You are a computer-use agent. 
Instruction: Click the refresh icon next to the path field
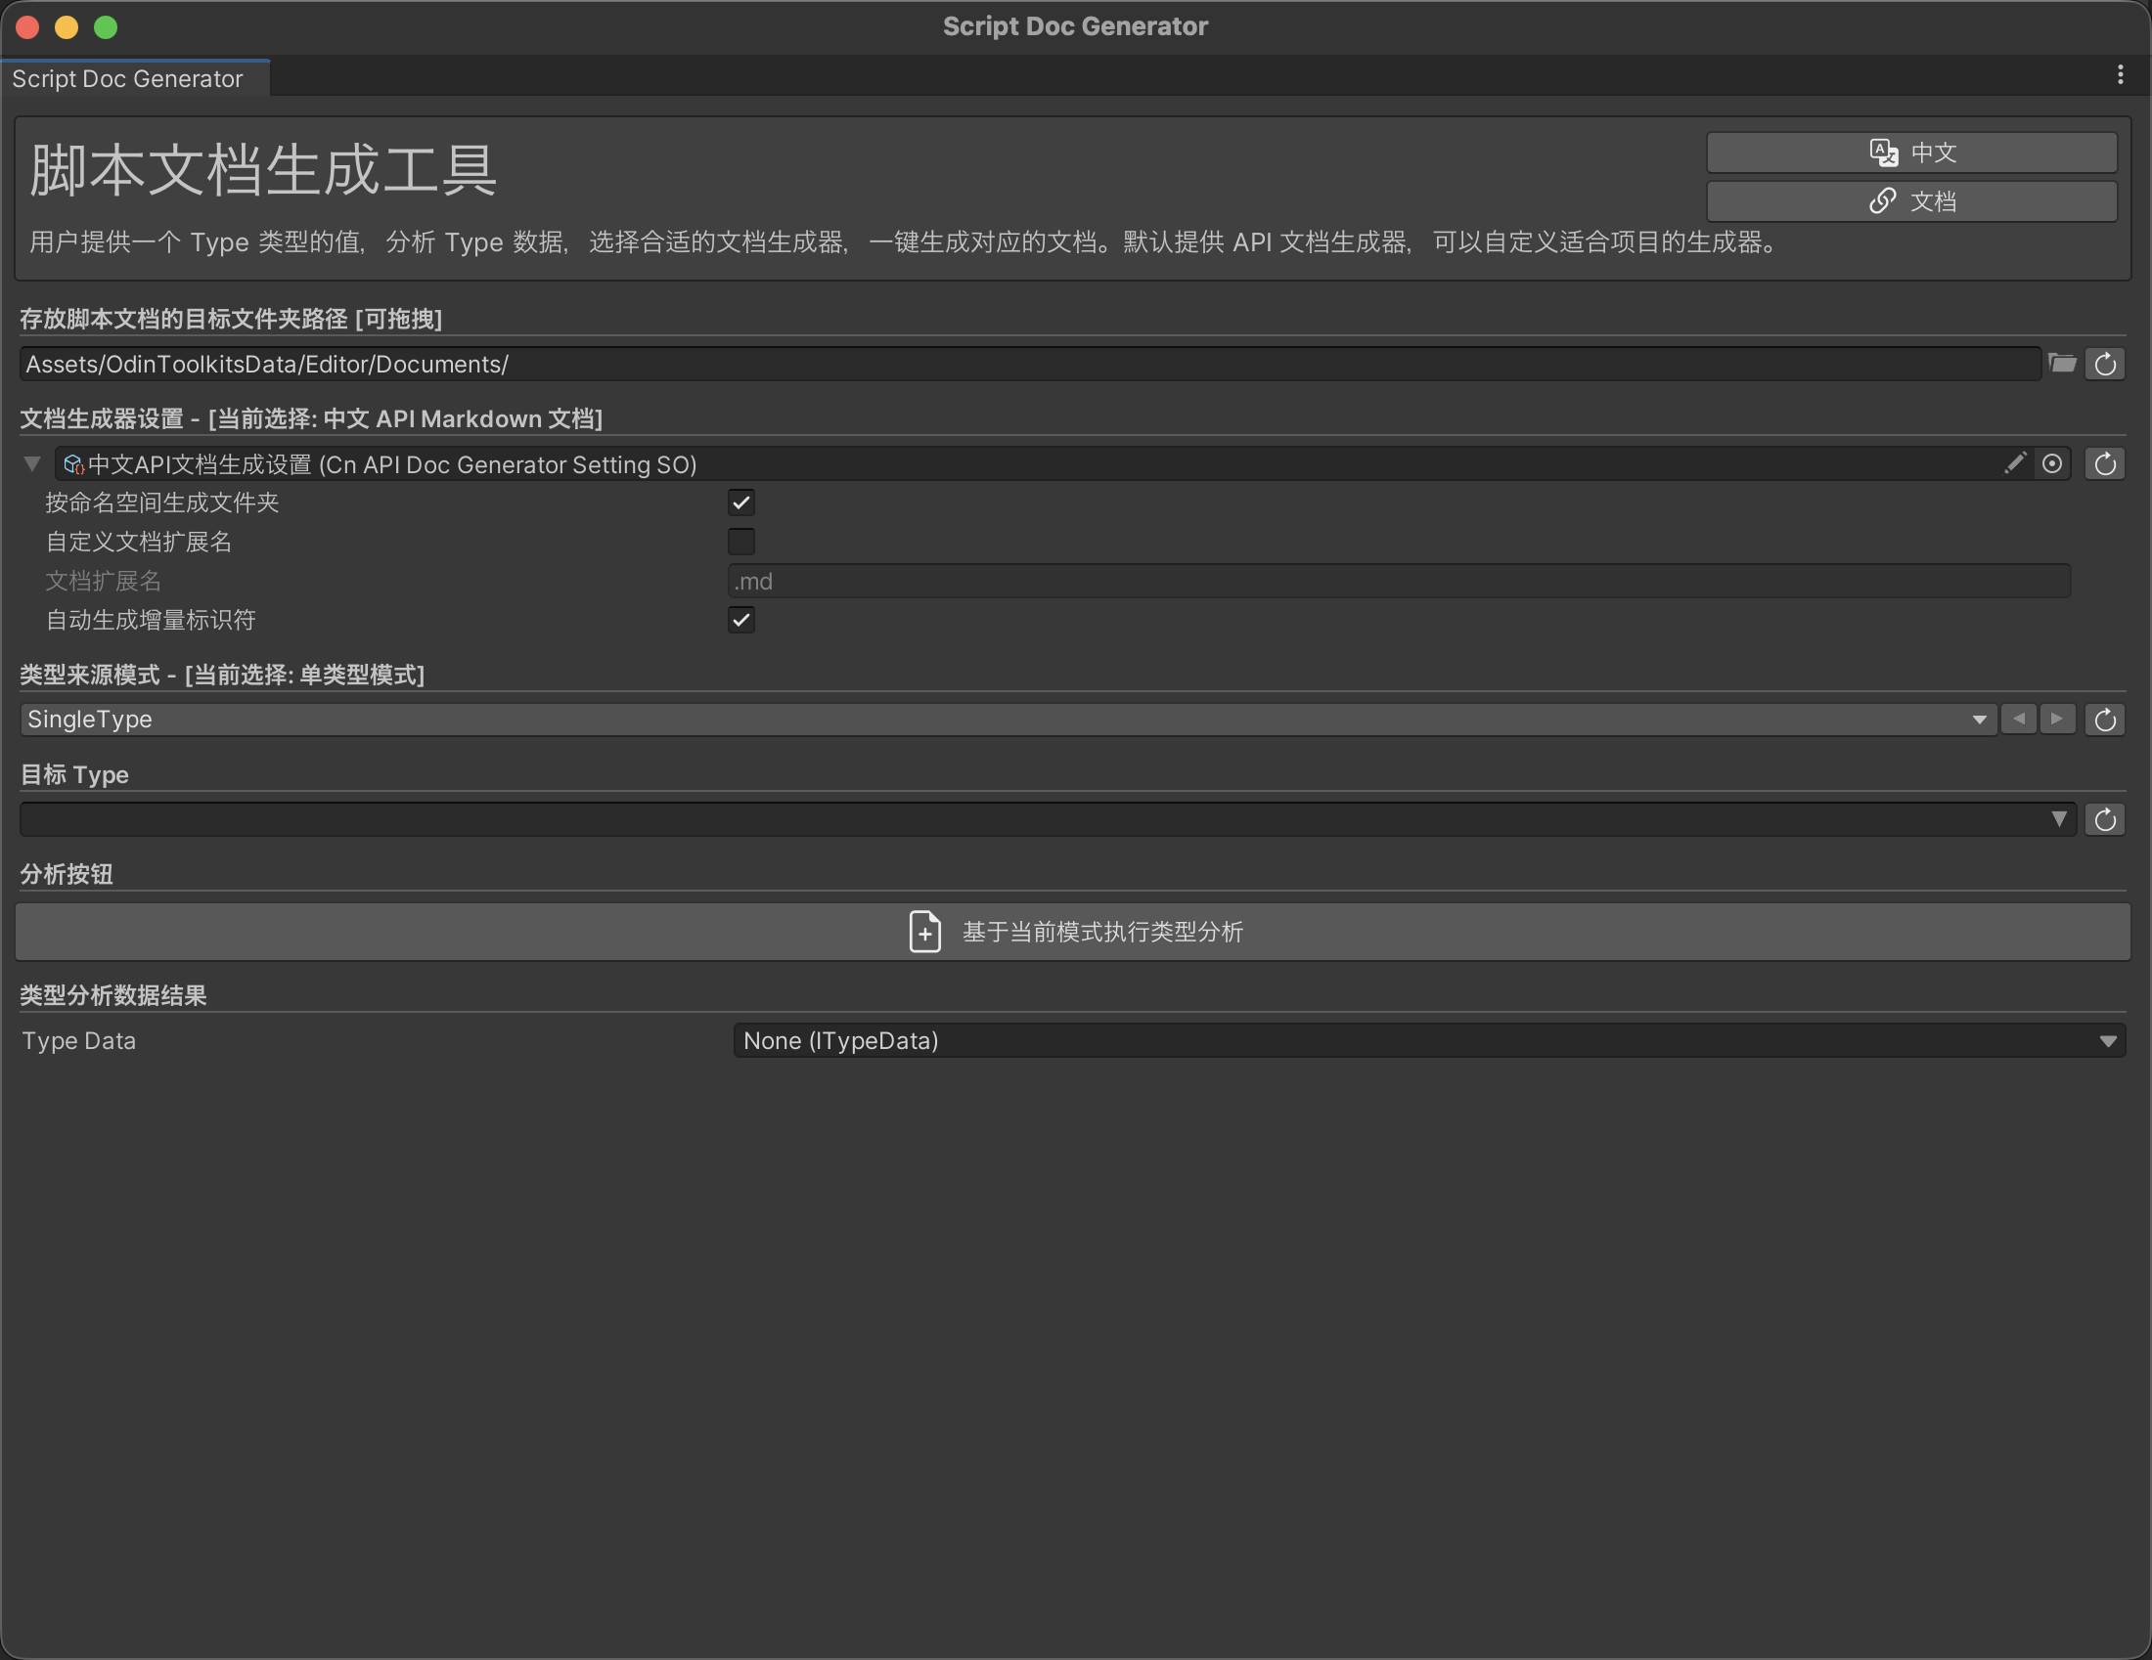click(x=2105, y=364)
